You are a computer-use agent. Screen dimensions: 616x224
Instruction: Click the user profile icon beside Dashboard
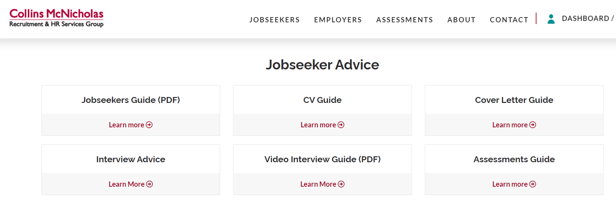pyautogui.click(x=551, y=19)
